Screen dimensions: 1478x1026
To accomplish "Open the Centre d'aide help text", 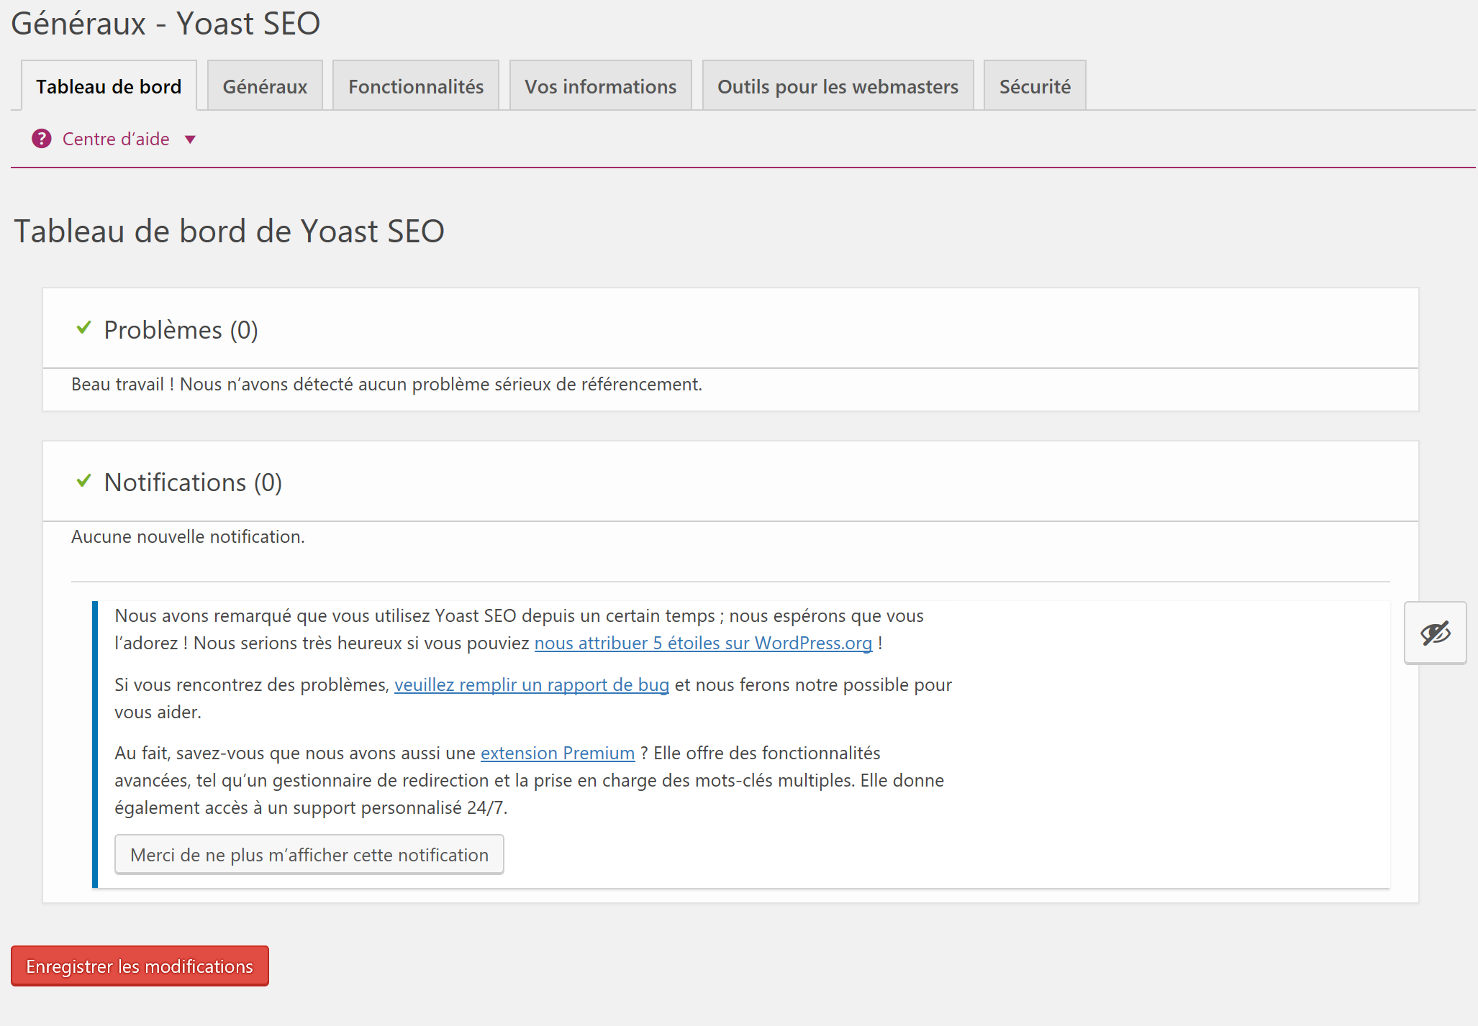I will [x=116, y=139].
